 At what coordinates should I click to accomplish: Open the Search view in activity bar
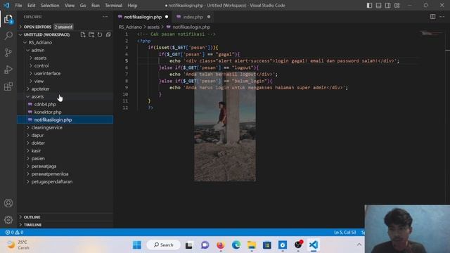pos(8,36)
